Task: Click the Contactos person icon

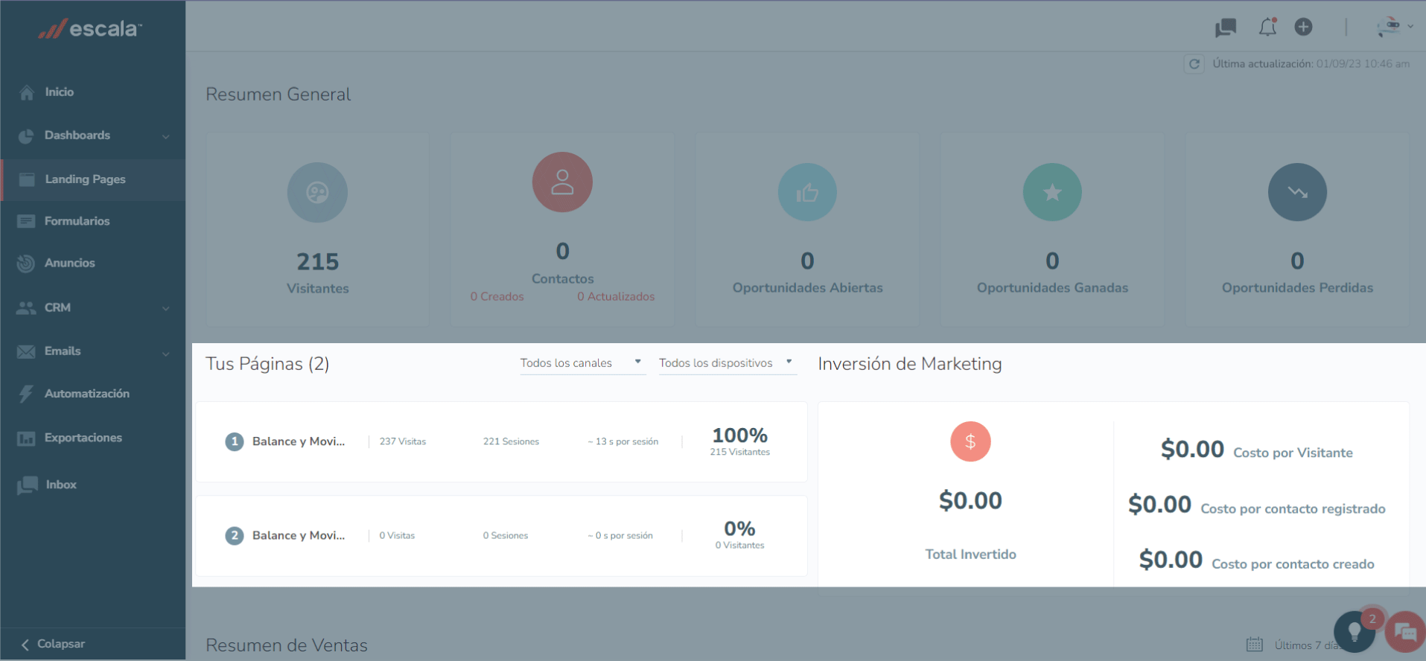Action: [x=562, y=182]
